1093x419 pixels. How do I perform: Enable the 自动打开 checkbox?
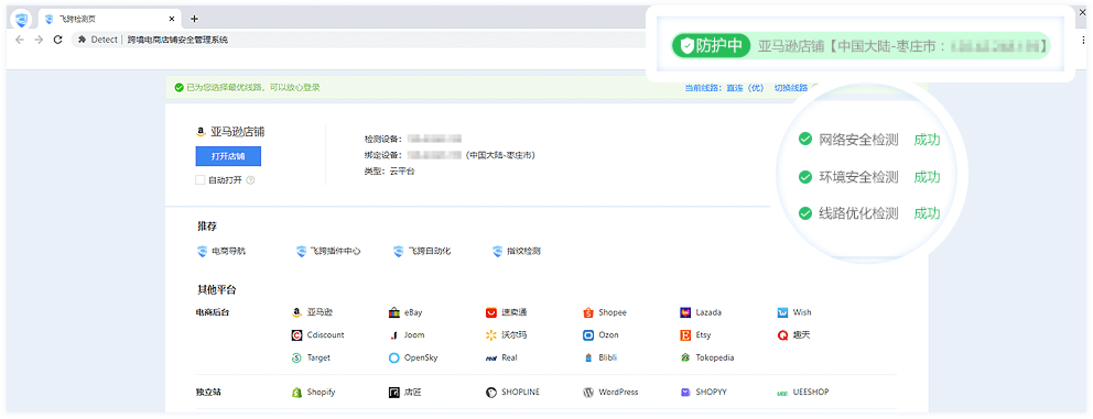[x=200, y=180]
